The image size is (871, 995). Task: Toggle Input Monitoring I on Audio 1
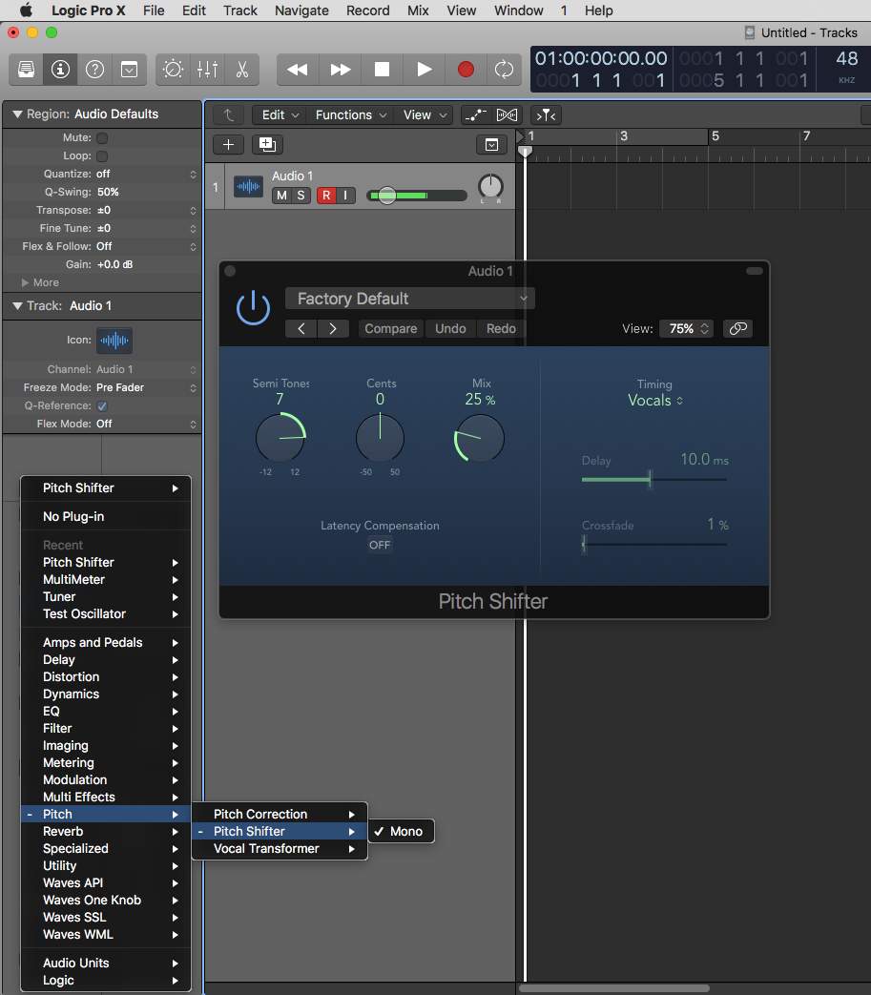pos(345,196)
